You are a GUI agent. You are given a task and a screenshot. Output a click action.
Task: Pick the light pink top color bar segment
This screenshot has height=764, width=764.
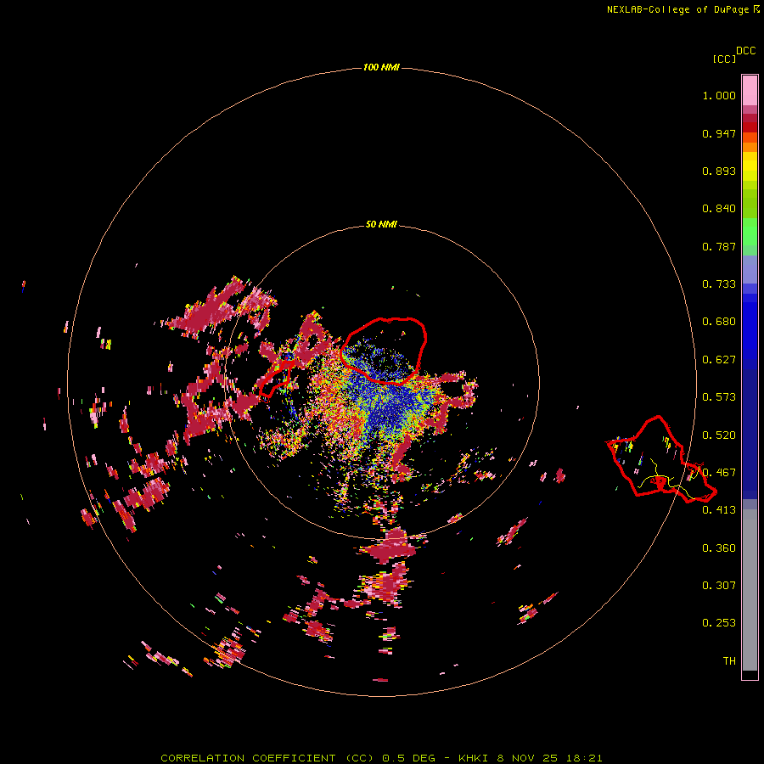click(x=750, y=91)
